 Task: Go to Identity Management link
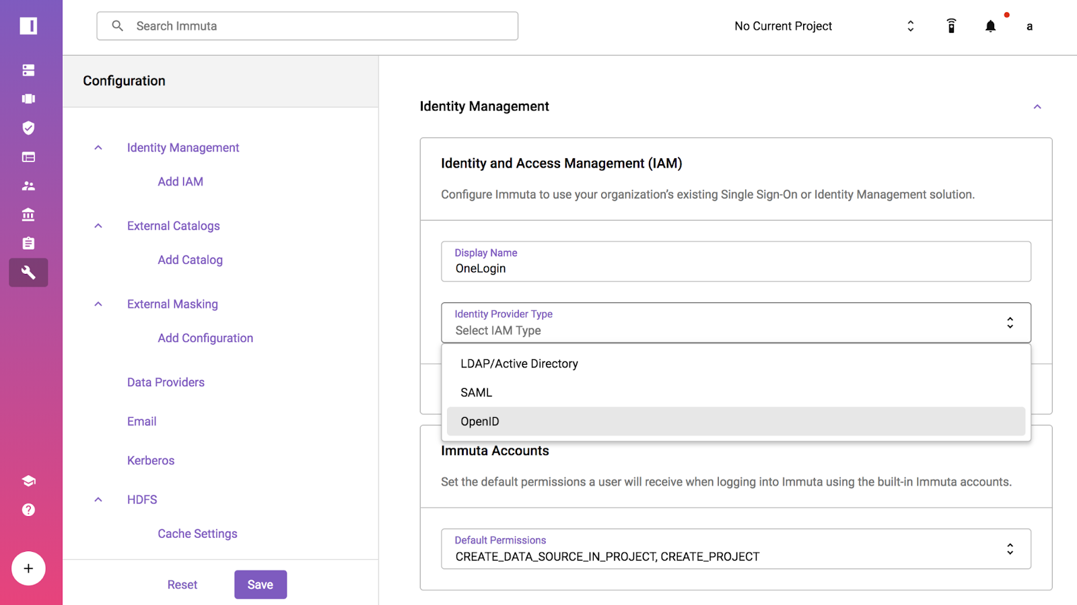tap(183, 147)
